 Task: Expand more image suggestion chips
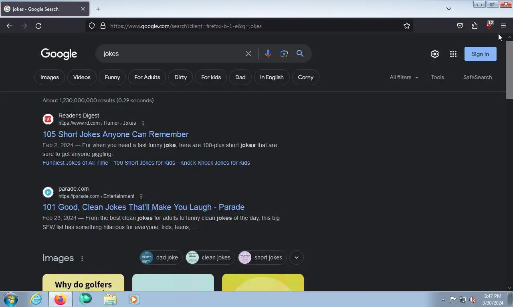297,257
